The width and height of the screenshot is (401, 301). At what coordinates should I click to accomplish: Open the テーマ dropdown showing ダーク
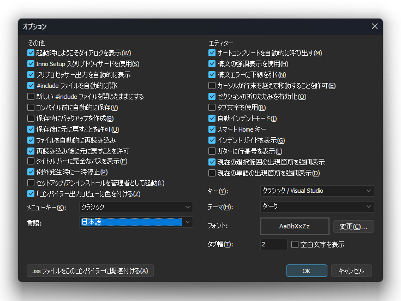click(x=317, y=206)
